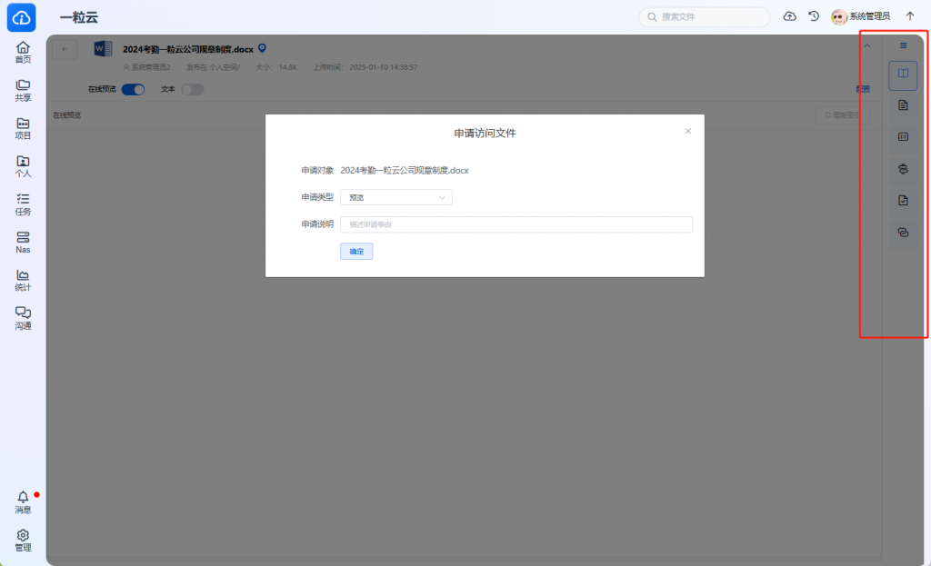Close the 申请访问文件 dialog
Screen dimensions: 931x566
(687, 132)
